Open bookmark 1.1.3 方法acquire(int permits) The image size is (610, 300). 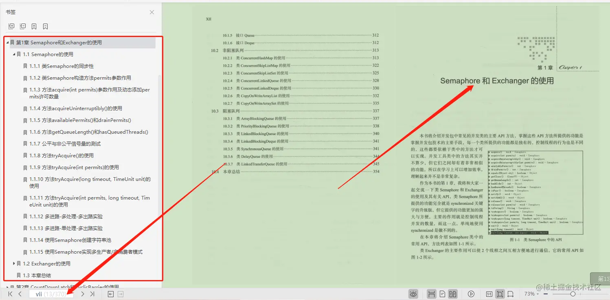pos(90,93)
